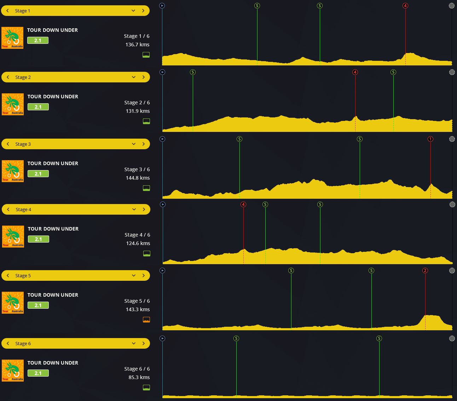The height and width of the screenshot is (401, 457).
Task: Click first sprint marker on Stage 6 profile
Action: point(236,338)
